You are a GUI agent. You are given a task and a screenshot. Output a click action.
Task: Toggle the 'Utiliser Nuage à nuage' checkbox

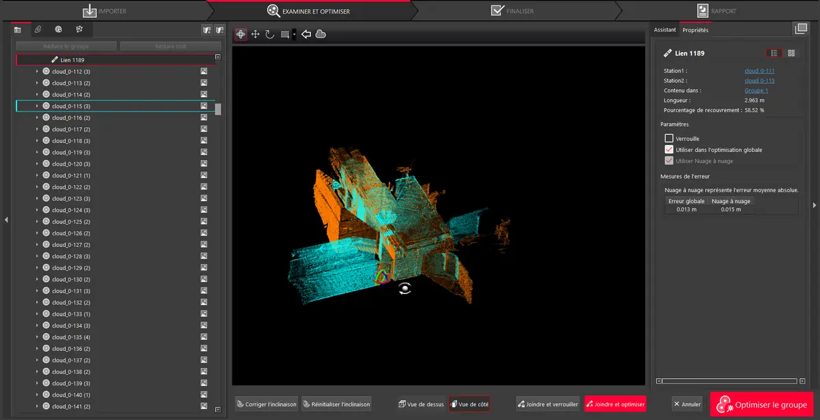(668, 161)
